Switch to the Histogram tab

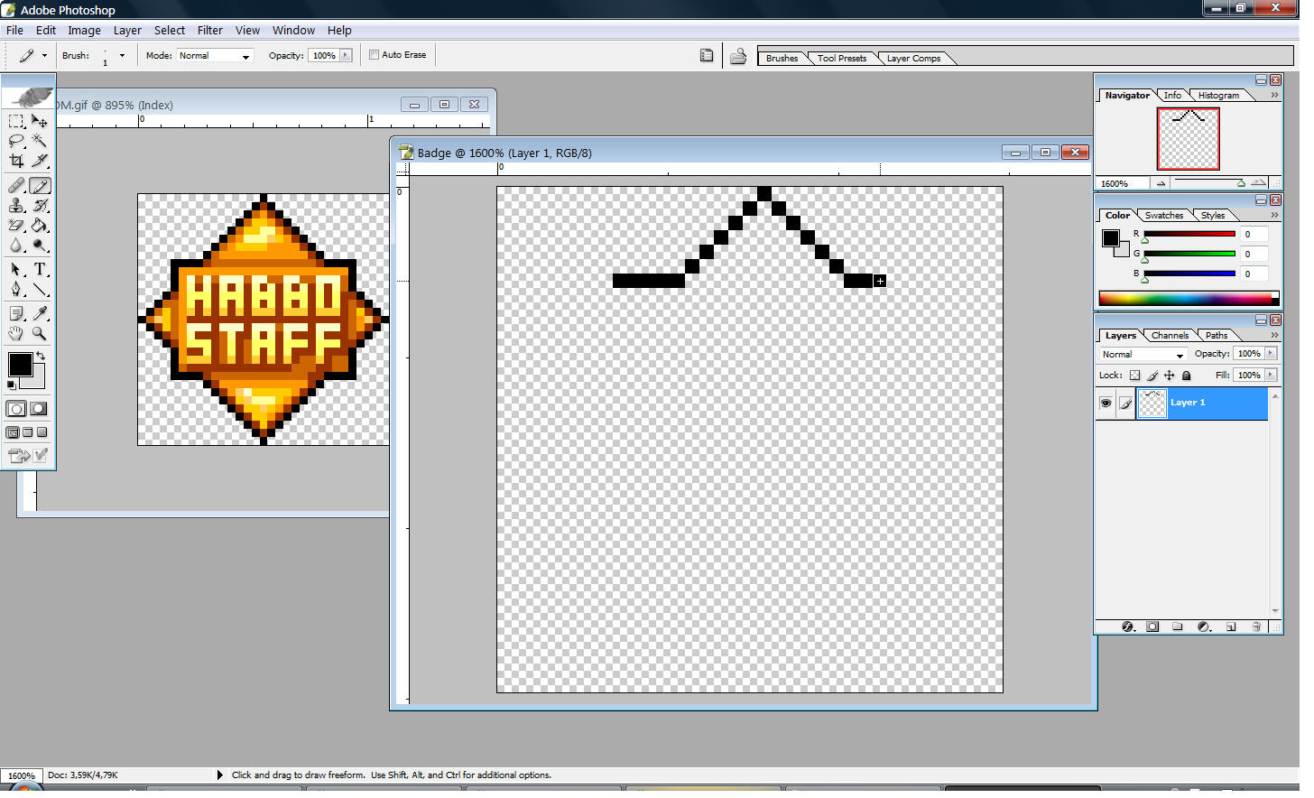point(1218,96)
